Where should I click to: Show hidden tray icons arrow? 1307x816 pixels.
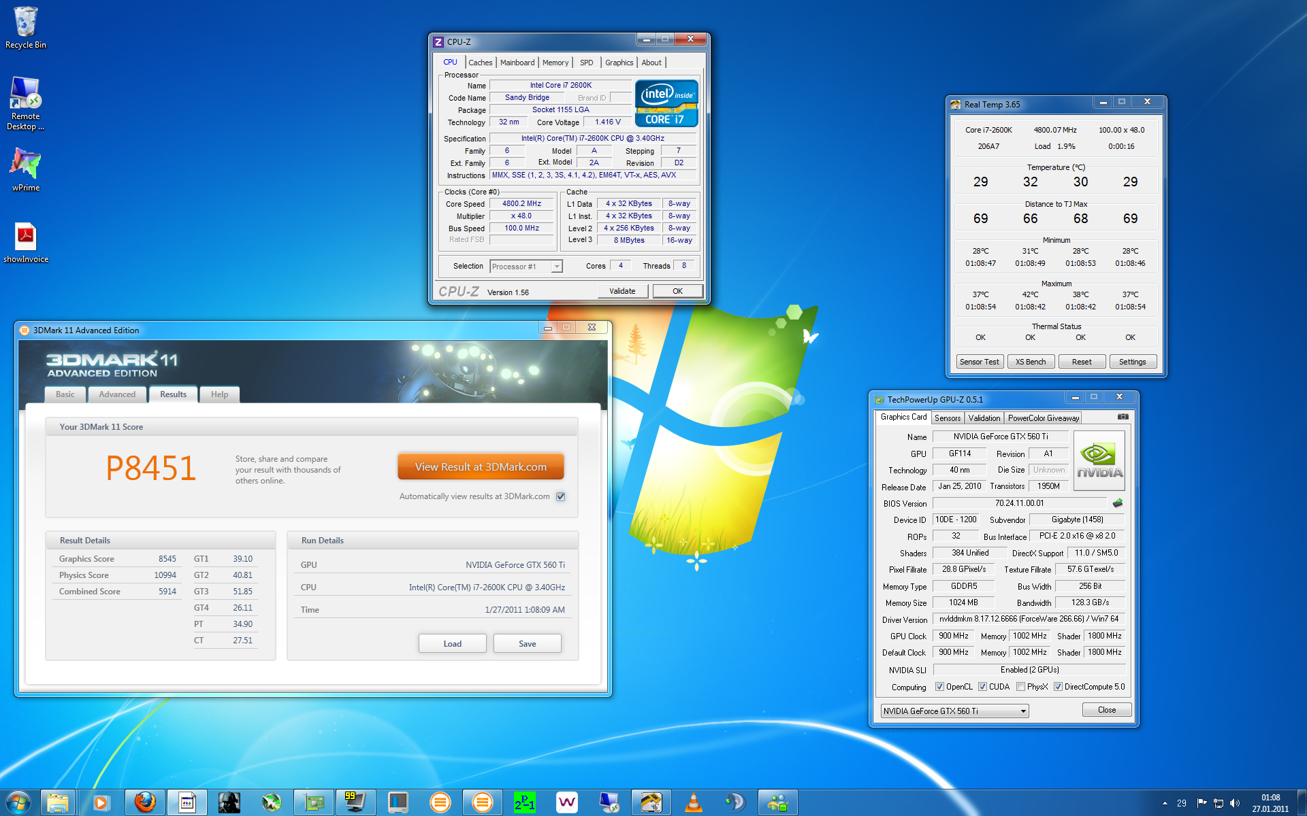[1165, 803]
